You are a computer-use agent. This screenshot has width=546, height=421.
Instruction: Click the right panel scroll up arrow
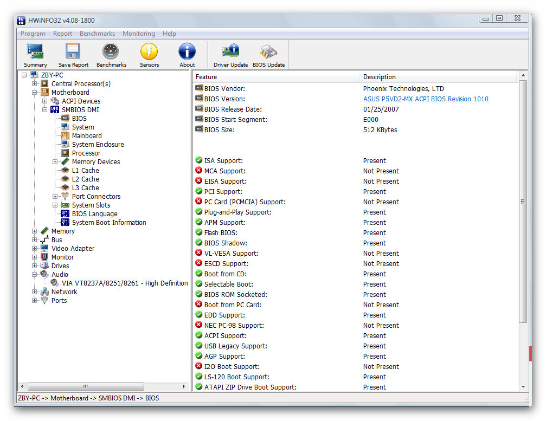pos(523,75)
